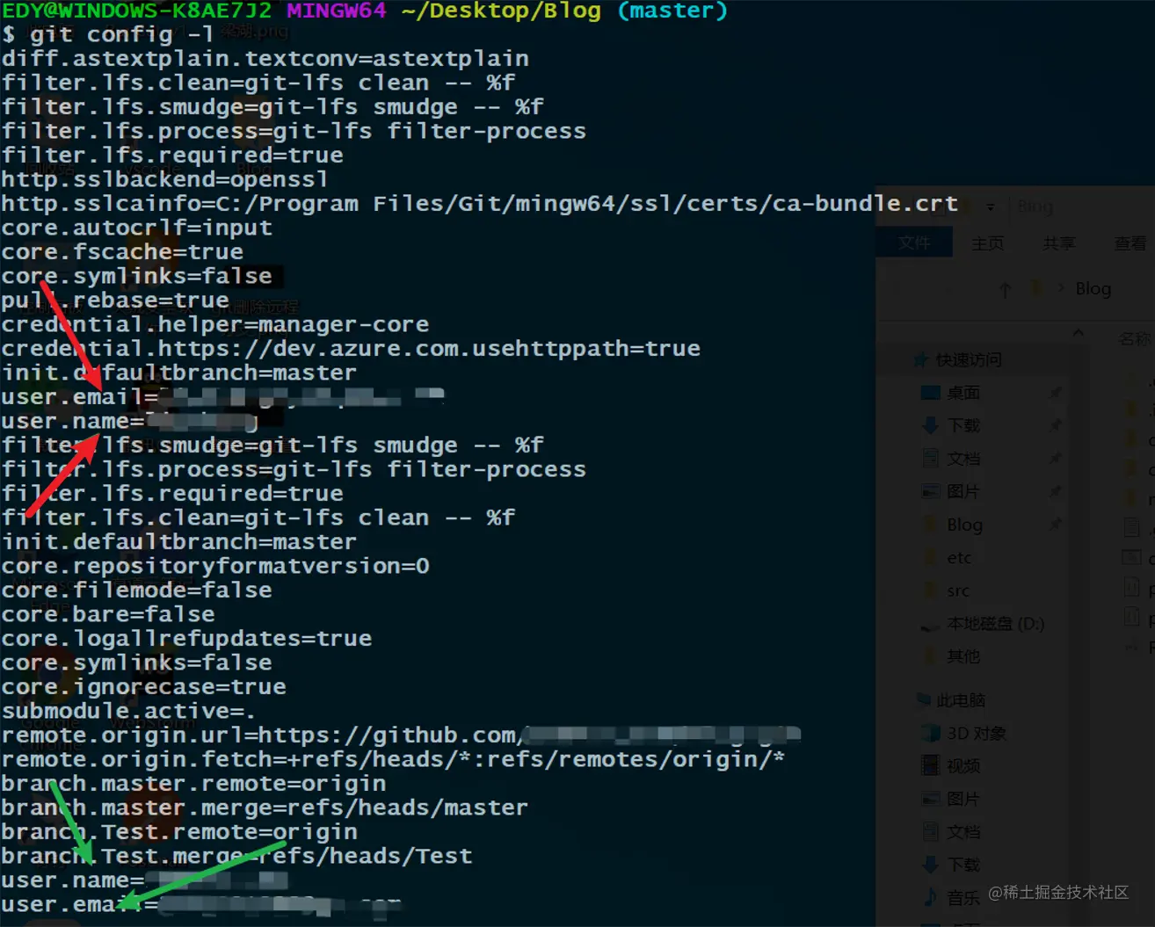Screen dimensions: 1155x927
Task: Open 下载 under Quick access
Action: (x=963, y=425)
